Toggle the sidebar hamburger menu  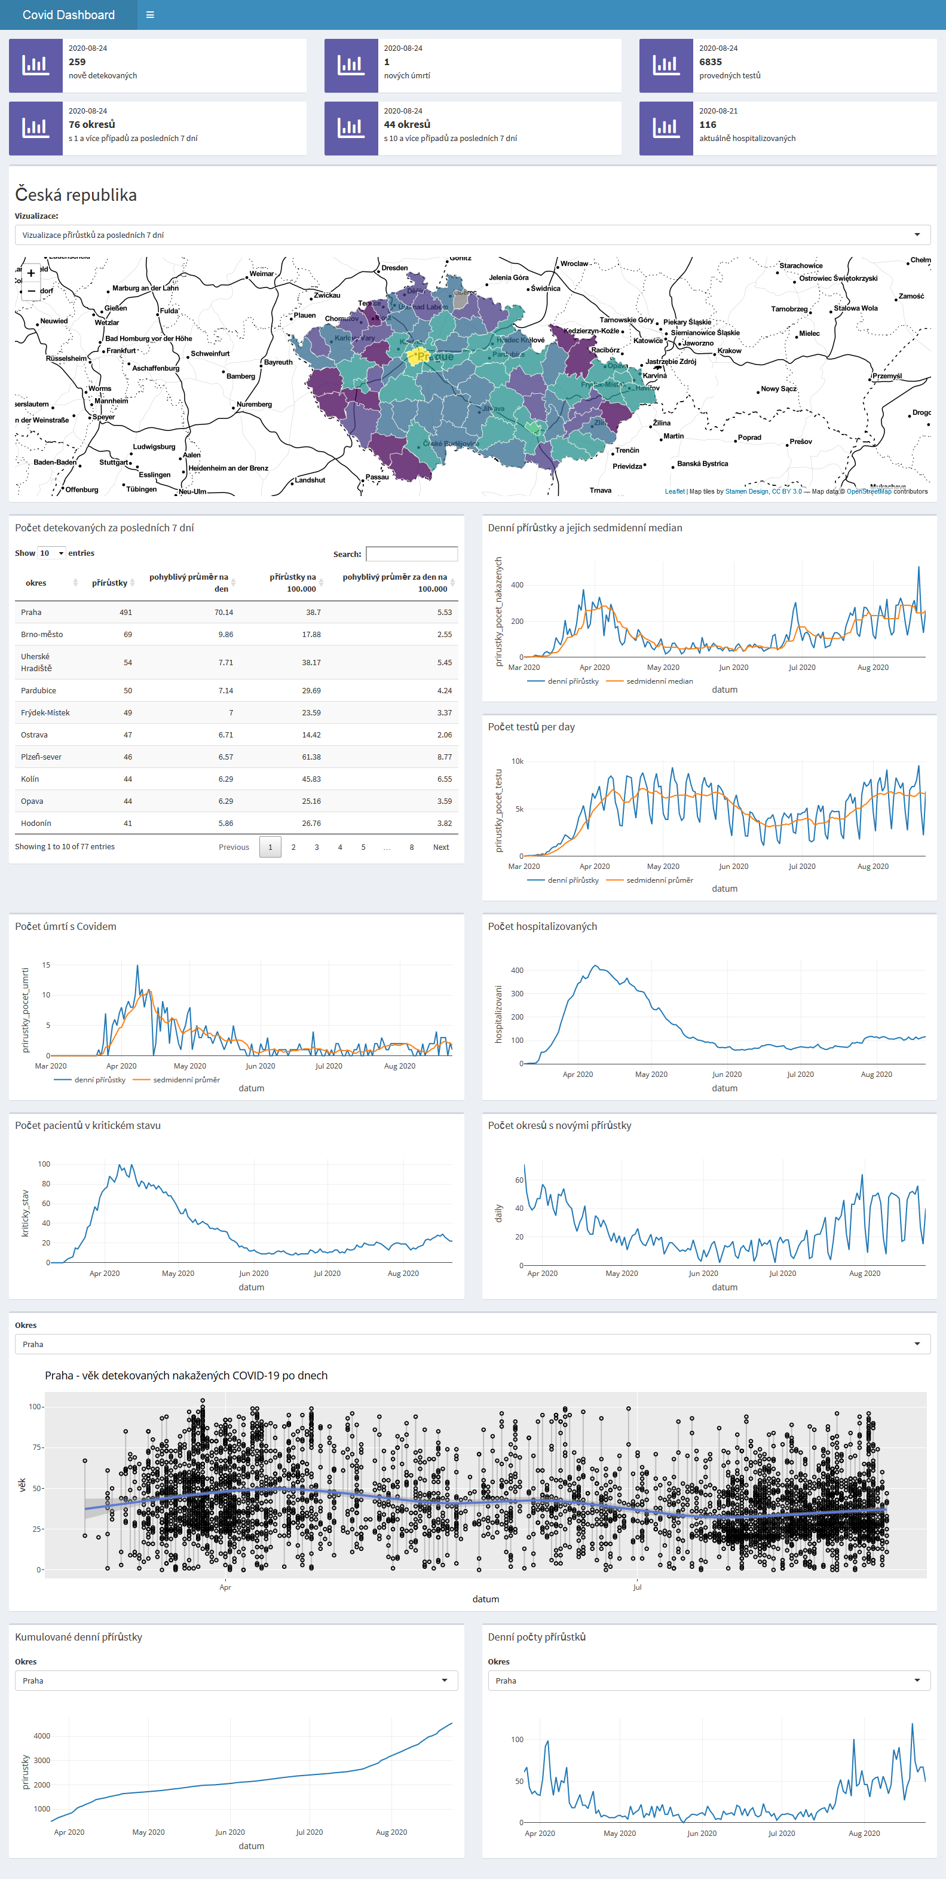point(150,14)
